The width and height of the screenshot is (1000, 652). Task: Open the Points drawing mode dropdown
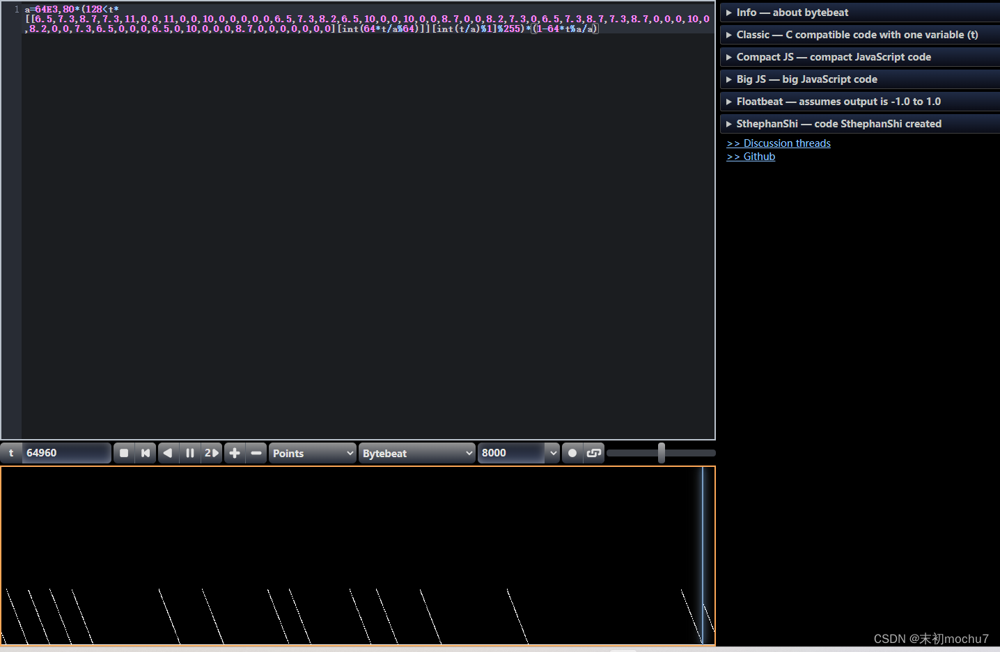313,453
